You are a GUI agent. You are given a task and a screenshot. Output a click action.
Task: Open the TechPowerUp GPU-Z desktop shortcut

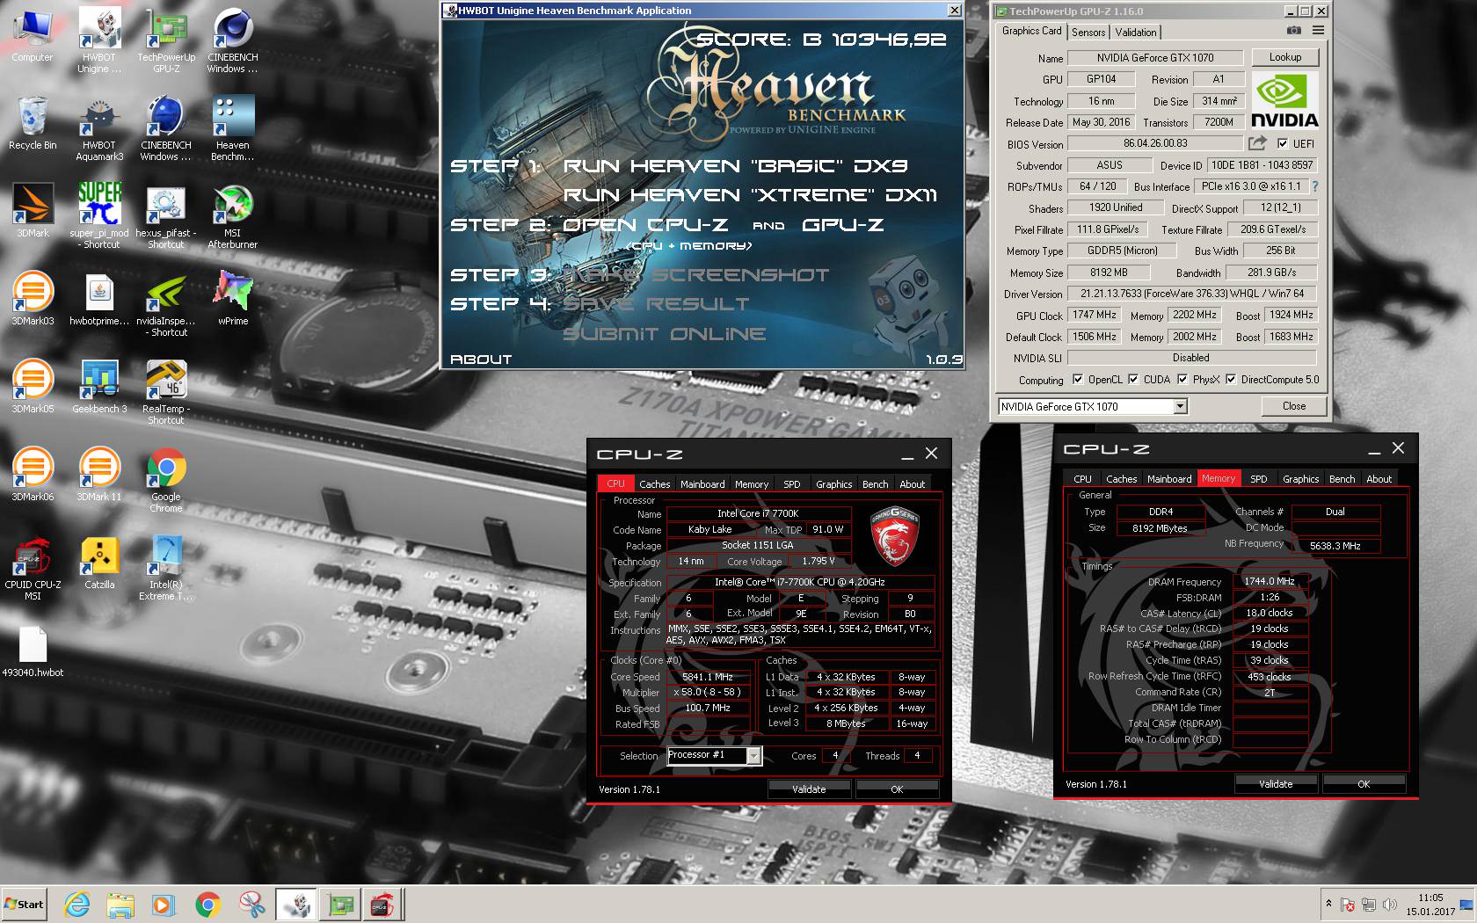click(x=166, y=40)
